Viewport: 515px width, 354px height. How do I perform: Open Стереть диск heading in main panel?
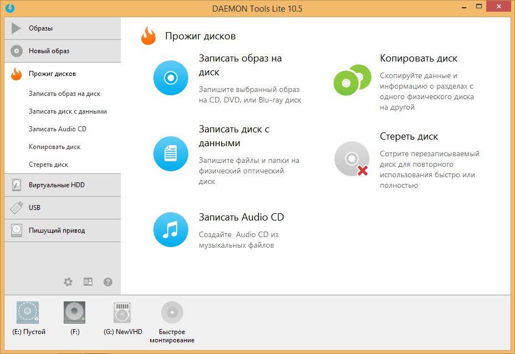(x=409, y=136)
